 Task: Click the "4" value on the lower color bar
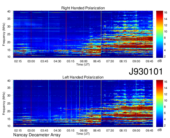click(x=165, y=119)
